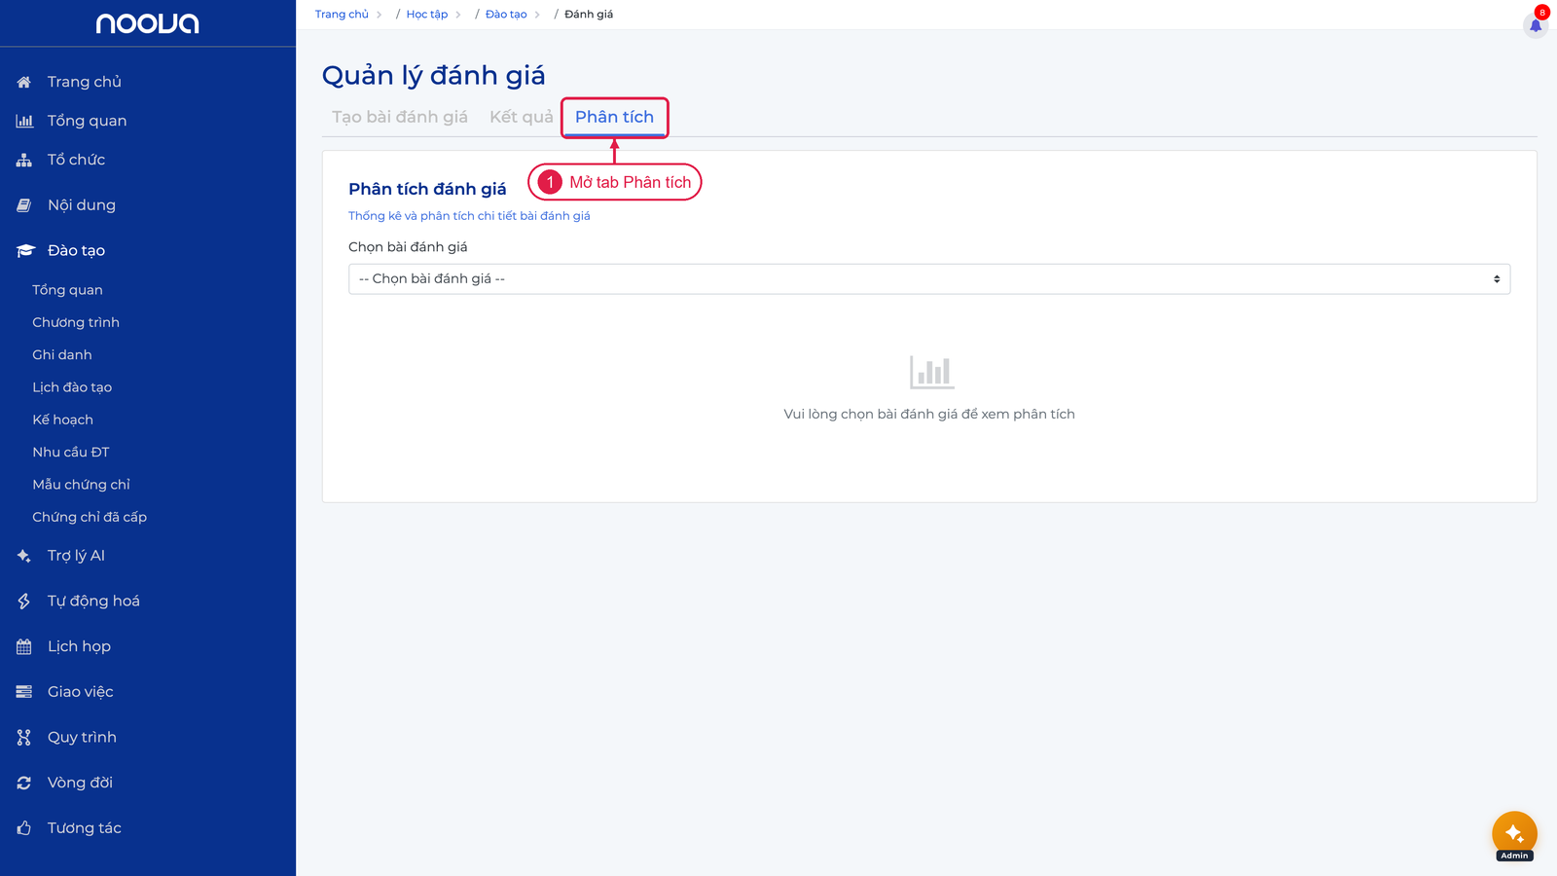This screenshot has width=1557, height=876.
Task: Switch to the Kết quả tab
Action: (x=522, y=117)
